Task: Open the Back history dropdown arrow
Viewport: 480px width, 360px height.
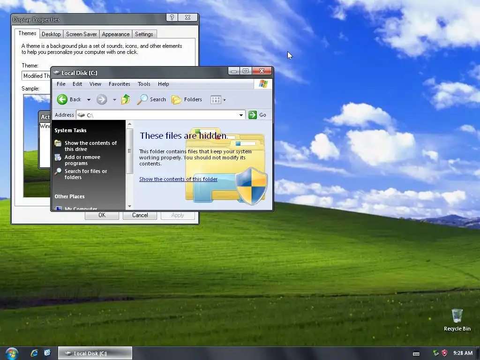Action: (x=89, y=99)
